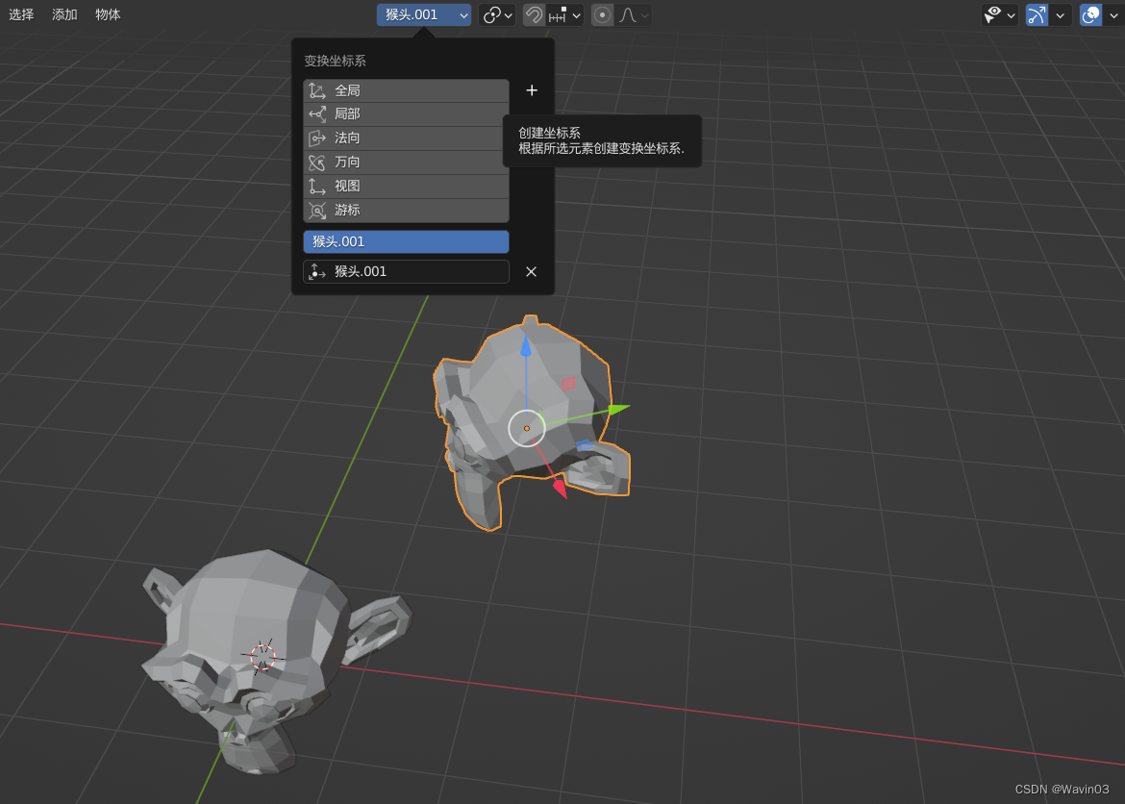1125x804 pixels.
Task: Open the pivot point selector
Action: (x=497, y=14)
